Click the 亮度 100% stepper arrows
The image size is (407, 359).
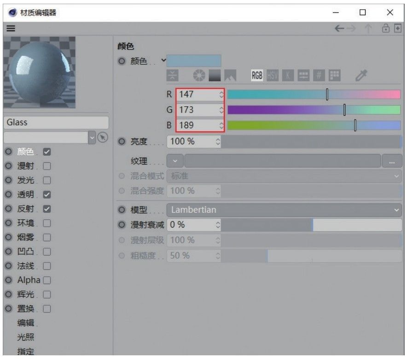[x=218, y=142]
